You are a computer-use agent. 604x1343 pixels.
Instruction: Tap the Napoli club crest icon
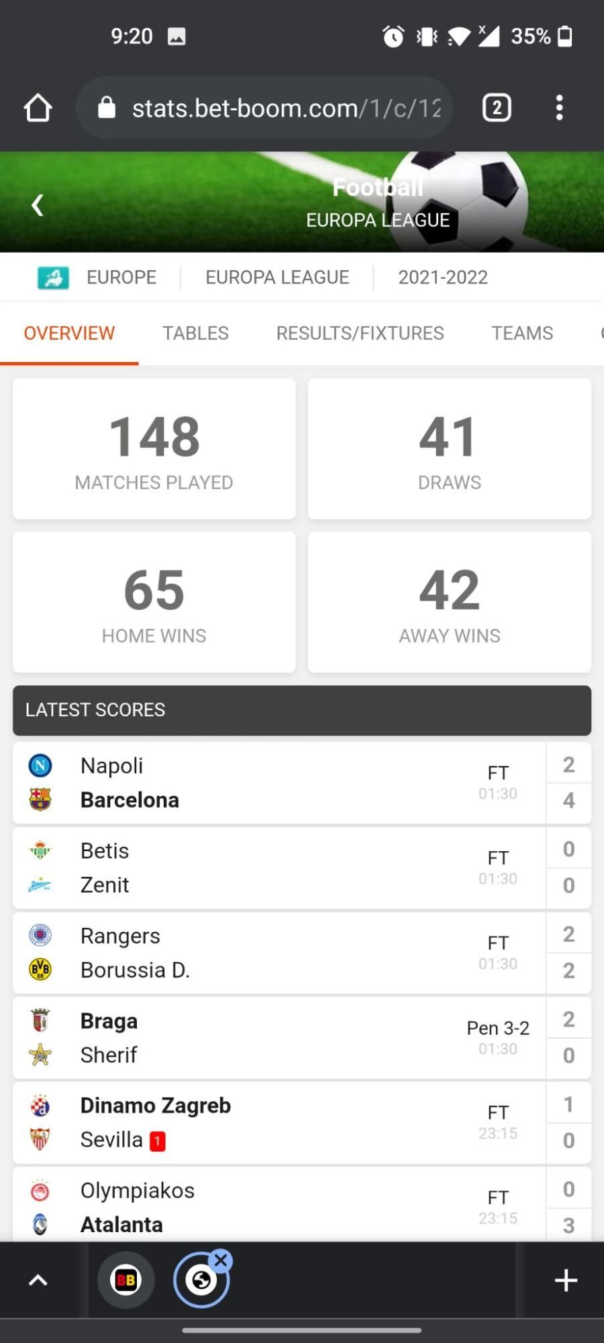[40, 765]
